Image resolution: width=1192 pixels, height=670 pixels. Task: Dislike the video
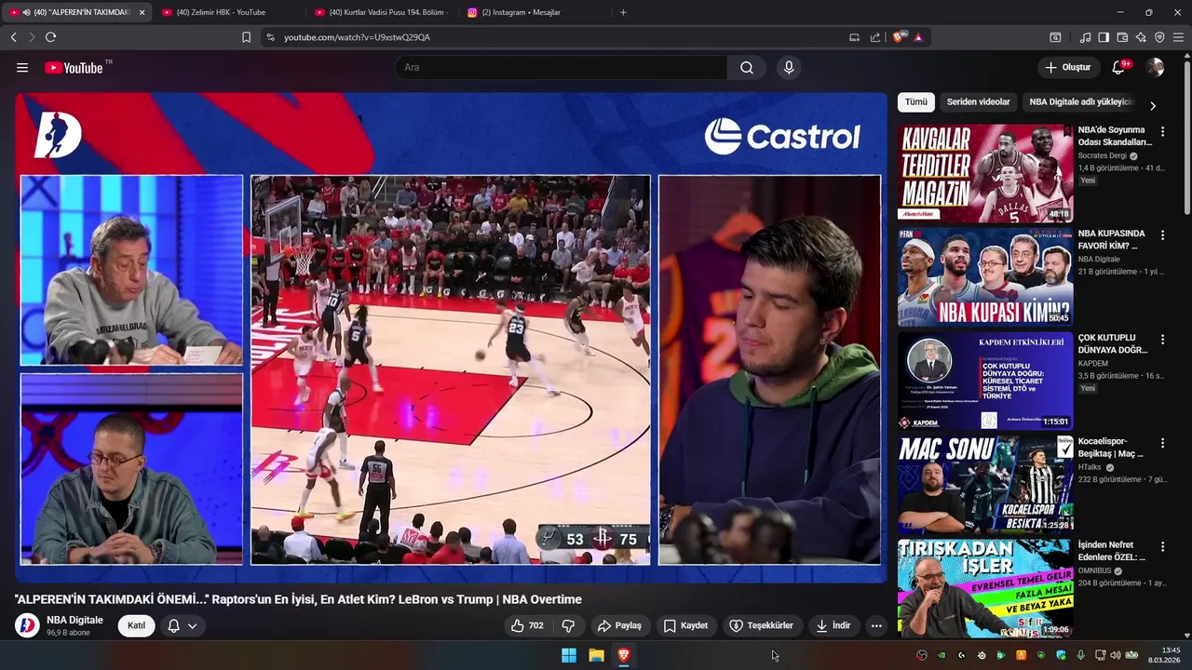[568, 625]
